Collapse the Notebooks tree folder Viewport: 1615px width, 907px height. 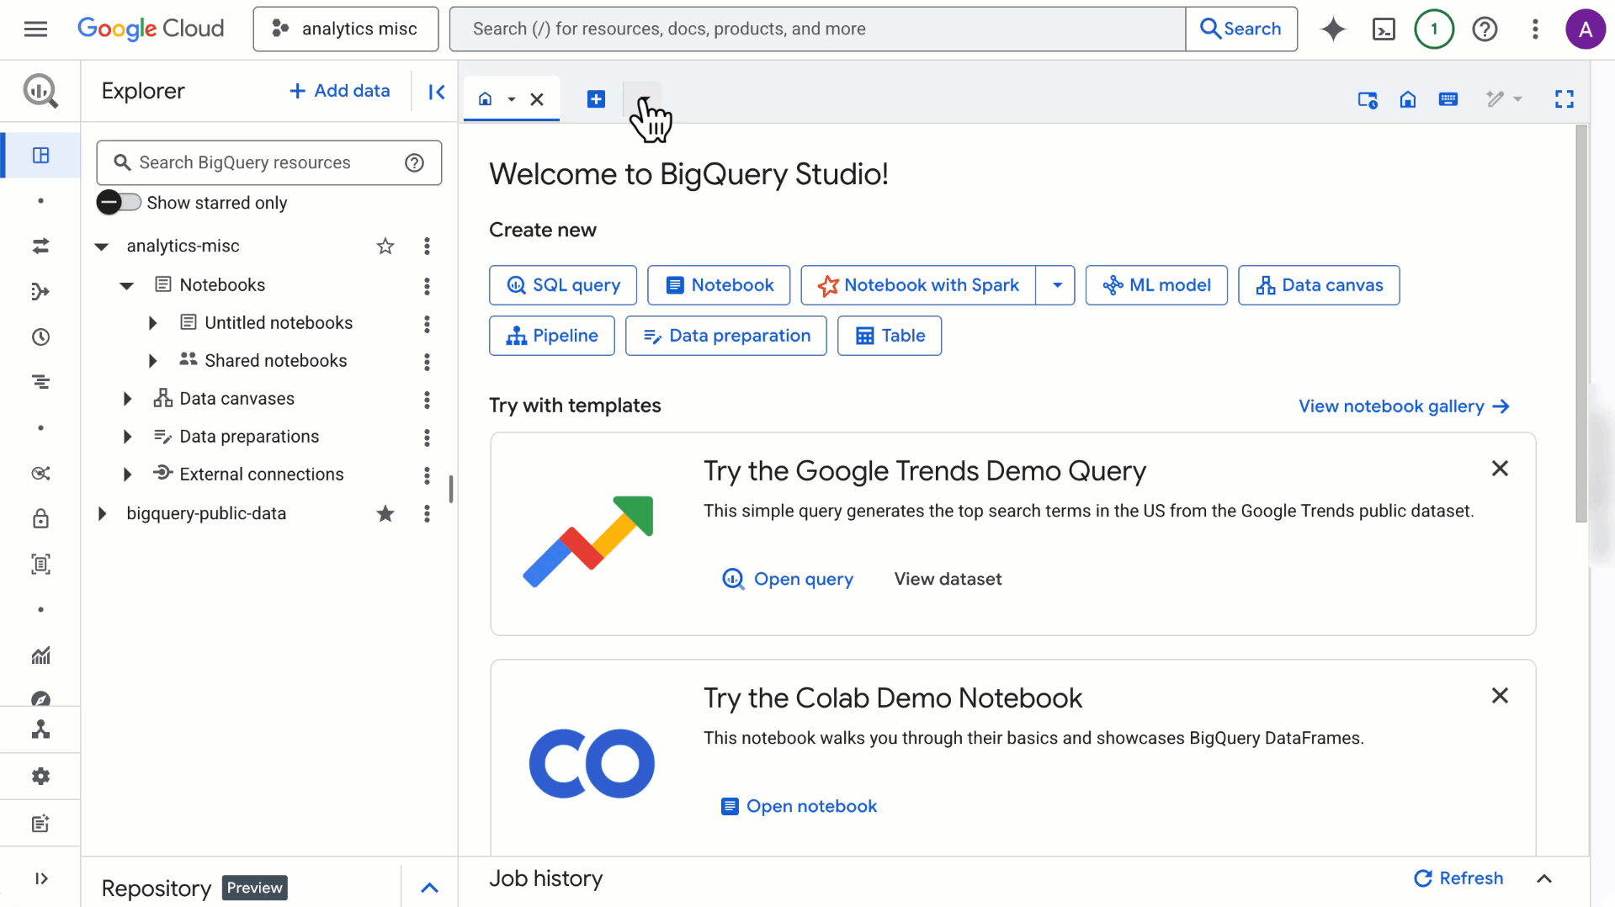[x=127, y=285]
